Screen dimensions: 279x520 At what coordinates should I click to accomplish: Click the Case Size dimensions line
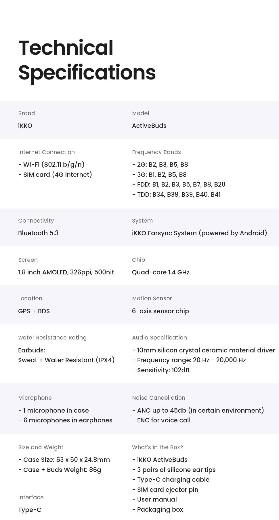point(64,460)
